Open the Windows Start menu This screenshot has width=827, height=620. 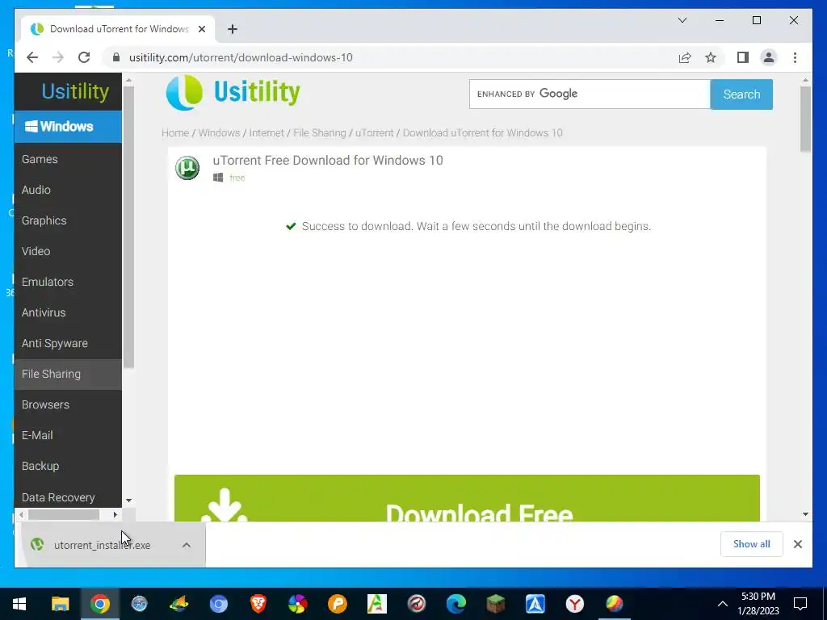[x=19, y=604]
